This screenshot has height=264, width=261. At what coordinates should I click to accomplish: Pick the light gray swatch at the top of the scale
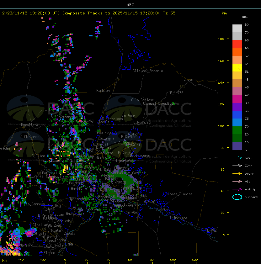pyautogui.click(x=237, y=29)
